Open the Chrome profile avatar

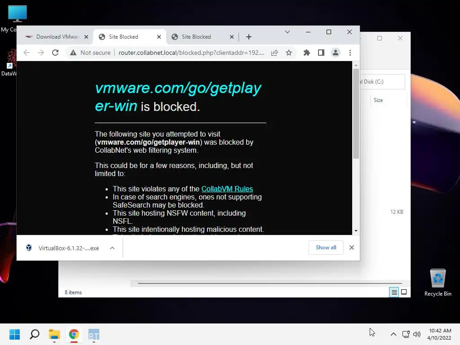point(335,53)
